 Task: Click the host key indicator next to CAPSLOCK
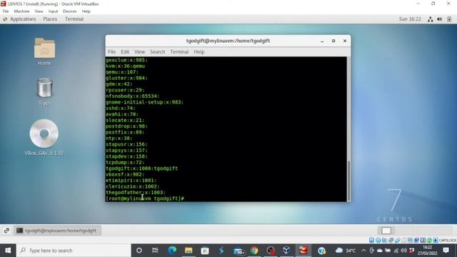tap(436, 240)
